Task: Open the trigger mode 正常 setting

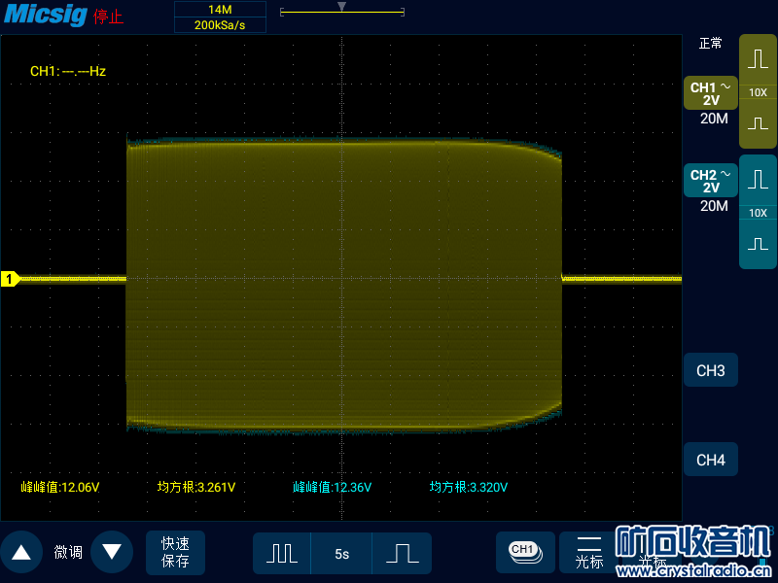Action: [x=711, y=44]
